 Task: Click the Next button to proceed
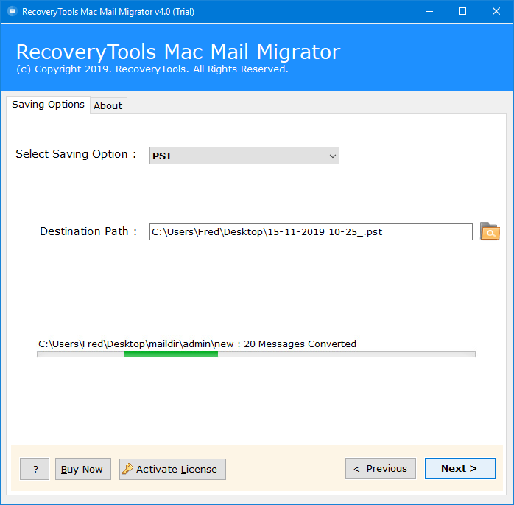coord(460,469)
